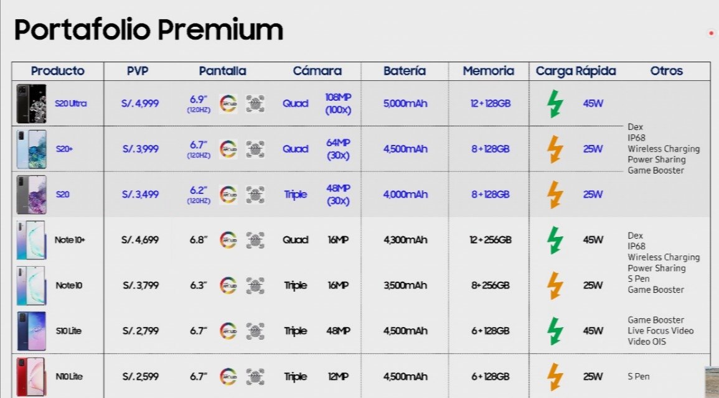This screenshot has width=719, height=398.
Task: Click the orange charge bolt in S20 row
Action: click(x=555, y=194)
